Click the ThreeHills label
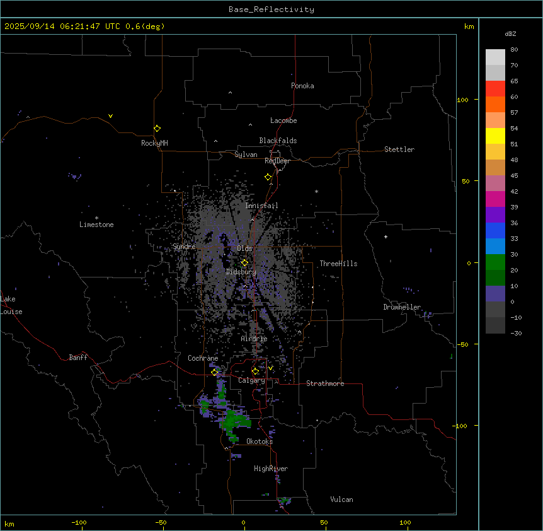 point(338,264)
